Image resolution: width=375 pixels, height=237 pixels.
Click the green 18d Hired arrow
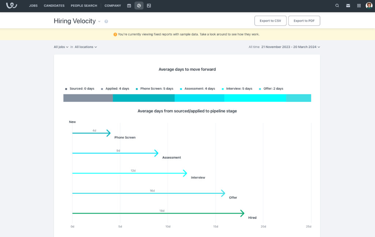point(158,213)
